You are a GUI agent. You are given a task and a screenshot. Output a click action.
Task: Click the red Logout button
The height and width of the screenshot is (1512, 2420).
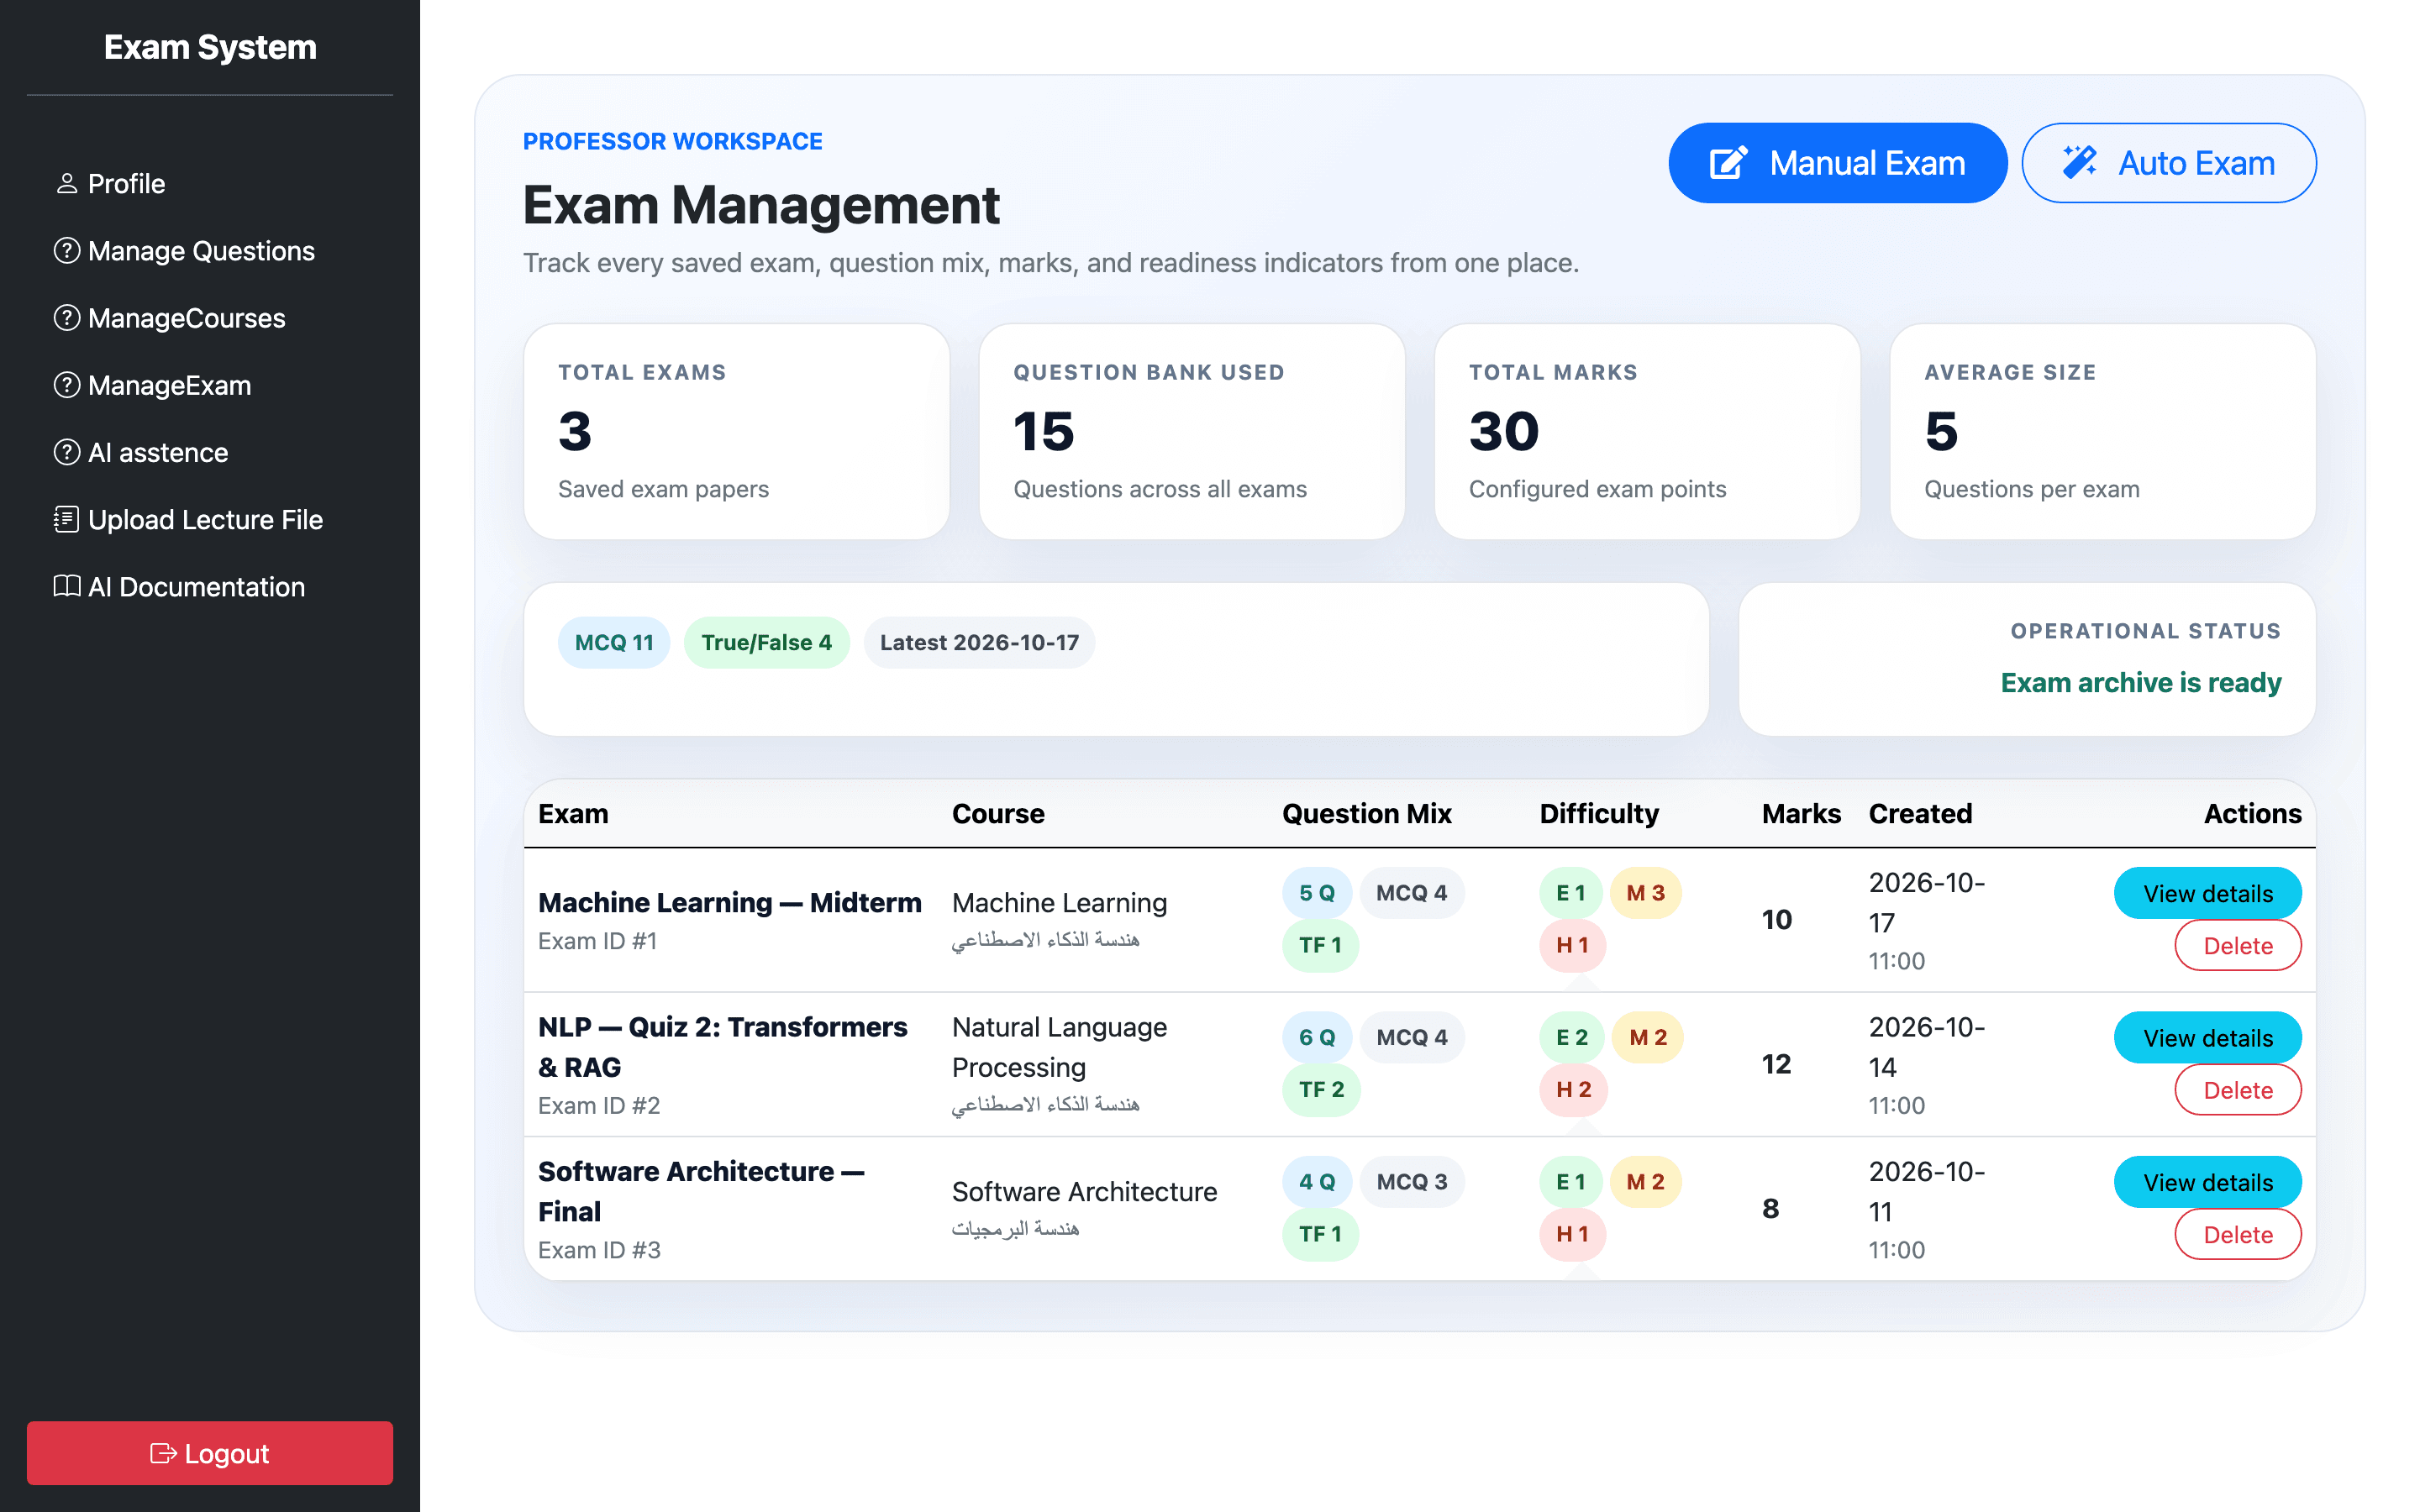pos(210,1453)
